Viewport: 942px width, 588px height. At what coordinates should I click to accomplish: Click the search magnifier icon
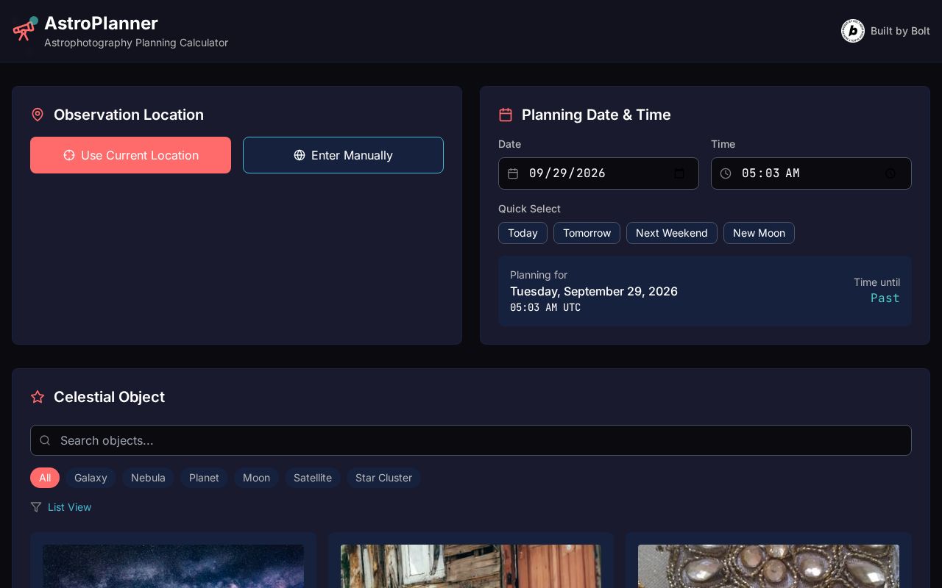click(x=45, y=440)
